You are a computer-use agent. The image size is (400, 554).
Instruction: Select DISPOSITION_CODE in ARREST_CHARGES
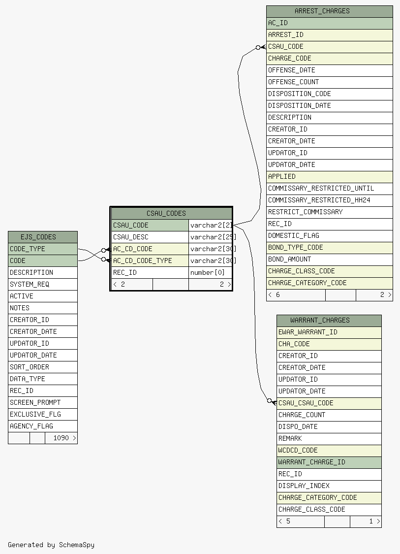[x=329, y=94]
